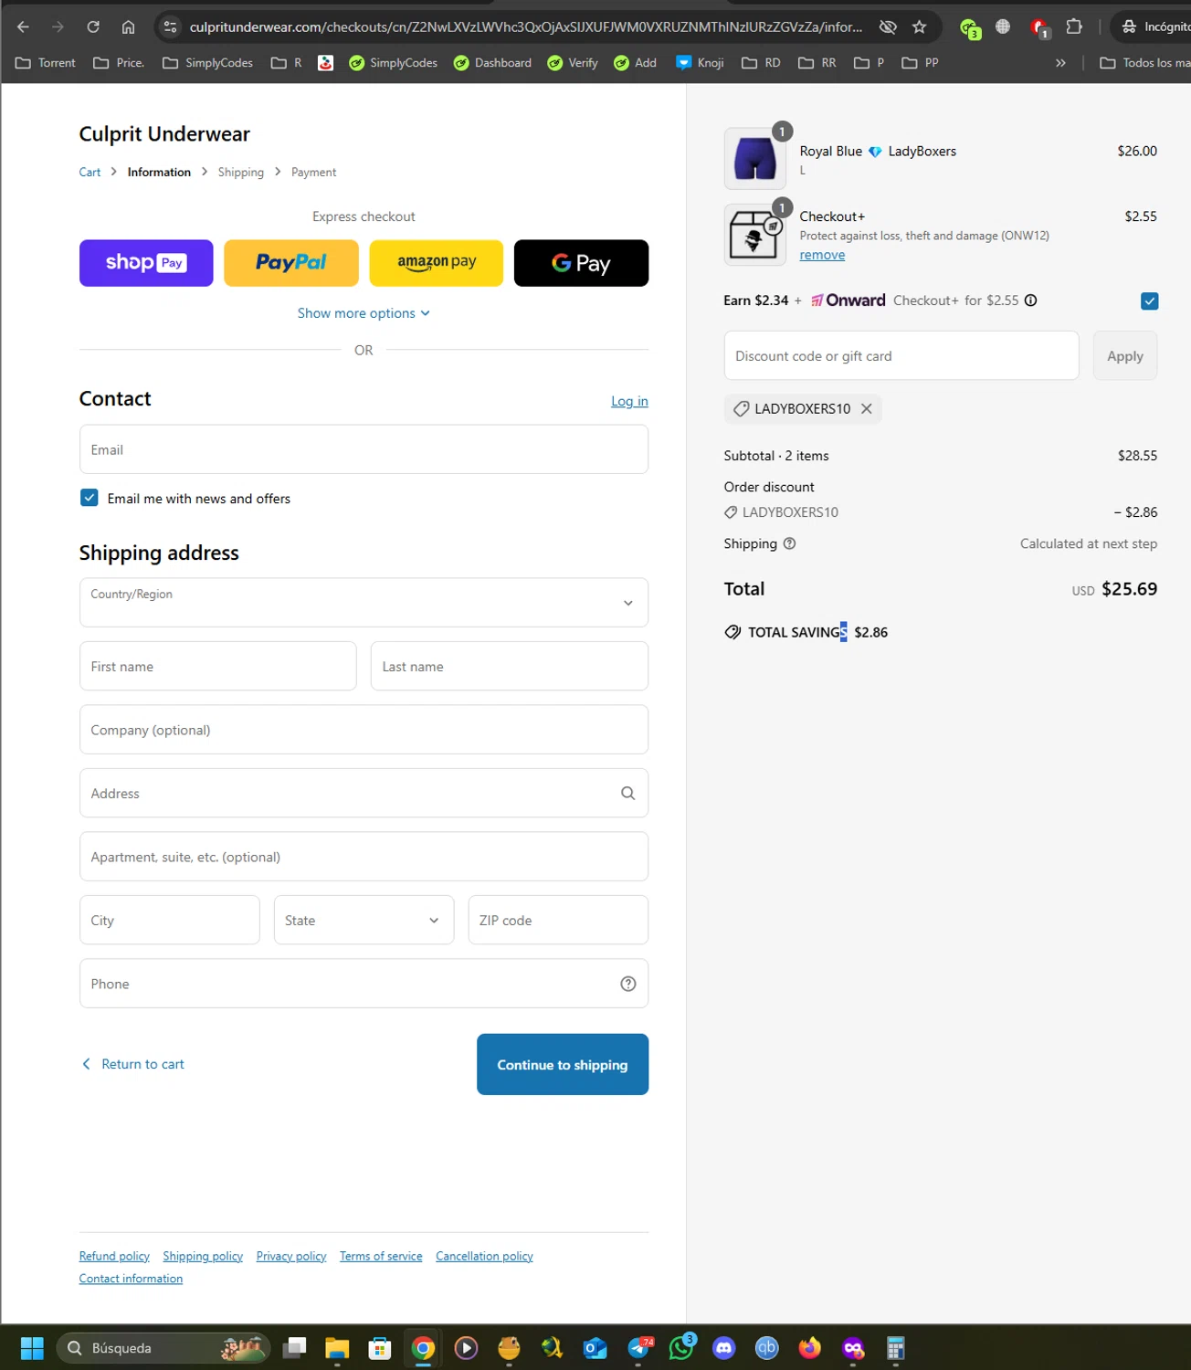This screenshot has height=1370, width=1191.
Task: Open the Knoji bookmark
Action: [x=700, y=63]
